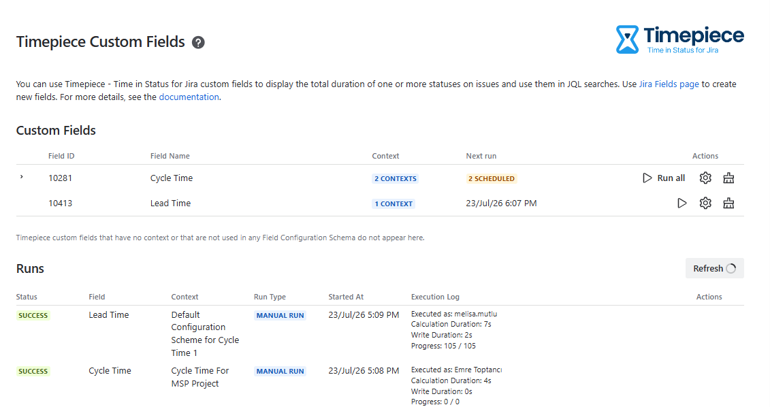Click the Field Name column header
The height and width of the screenshot is (407, 770).
tap(170, 156)
